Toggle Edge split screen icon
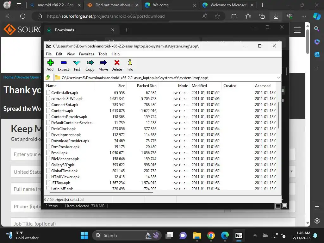This screenshot has height=243, width=324. [234, 16]
